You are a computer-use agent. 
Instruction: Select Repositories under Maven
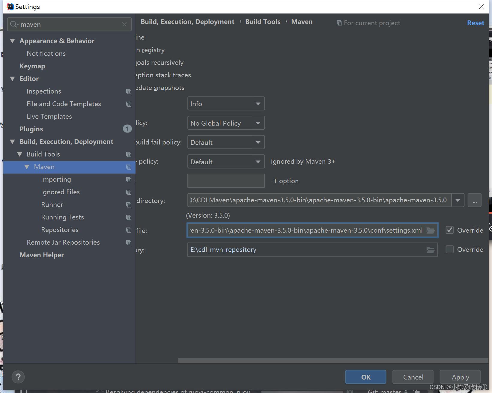(x=60, y=230)
